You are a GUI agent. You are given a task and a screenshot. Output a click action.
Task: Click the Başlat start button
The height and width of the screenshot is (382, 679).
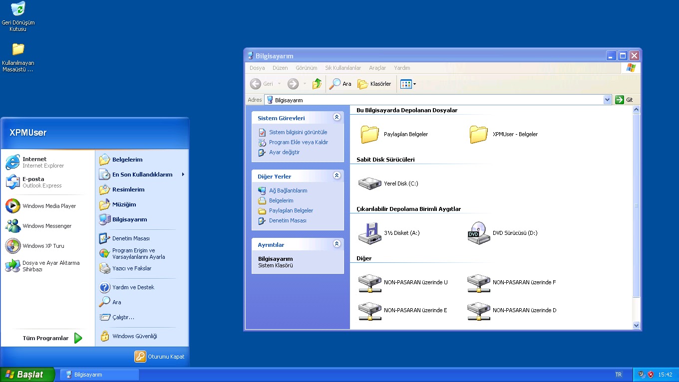point(27,375)
